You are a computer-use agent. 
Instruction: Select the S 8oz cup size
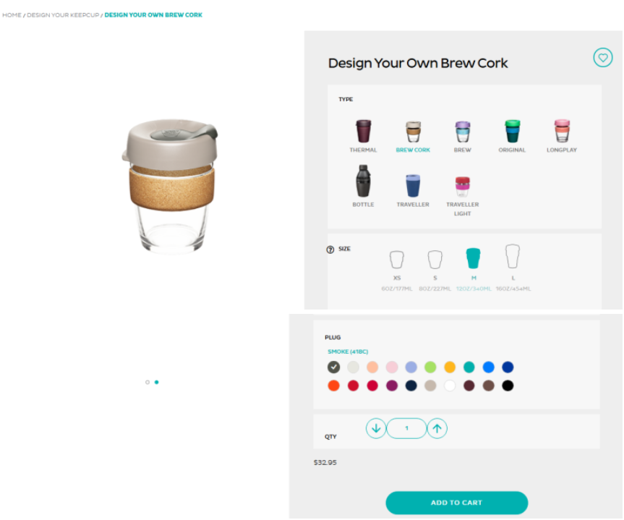pyautogui.click(x=435, y=270)
